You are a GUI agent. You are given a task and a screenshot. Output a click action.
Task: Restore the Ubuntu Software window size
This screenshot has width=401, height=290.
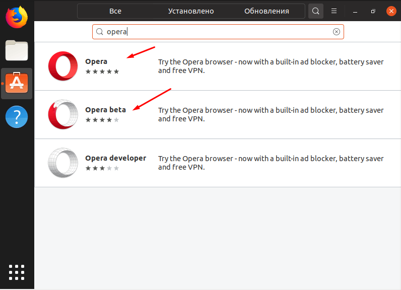[x=373, y=11]
